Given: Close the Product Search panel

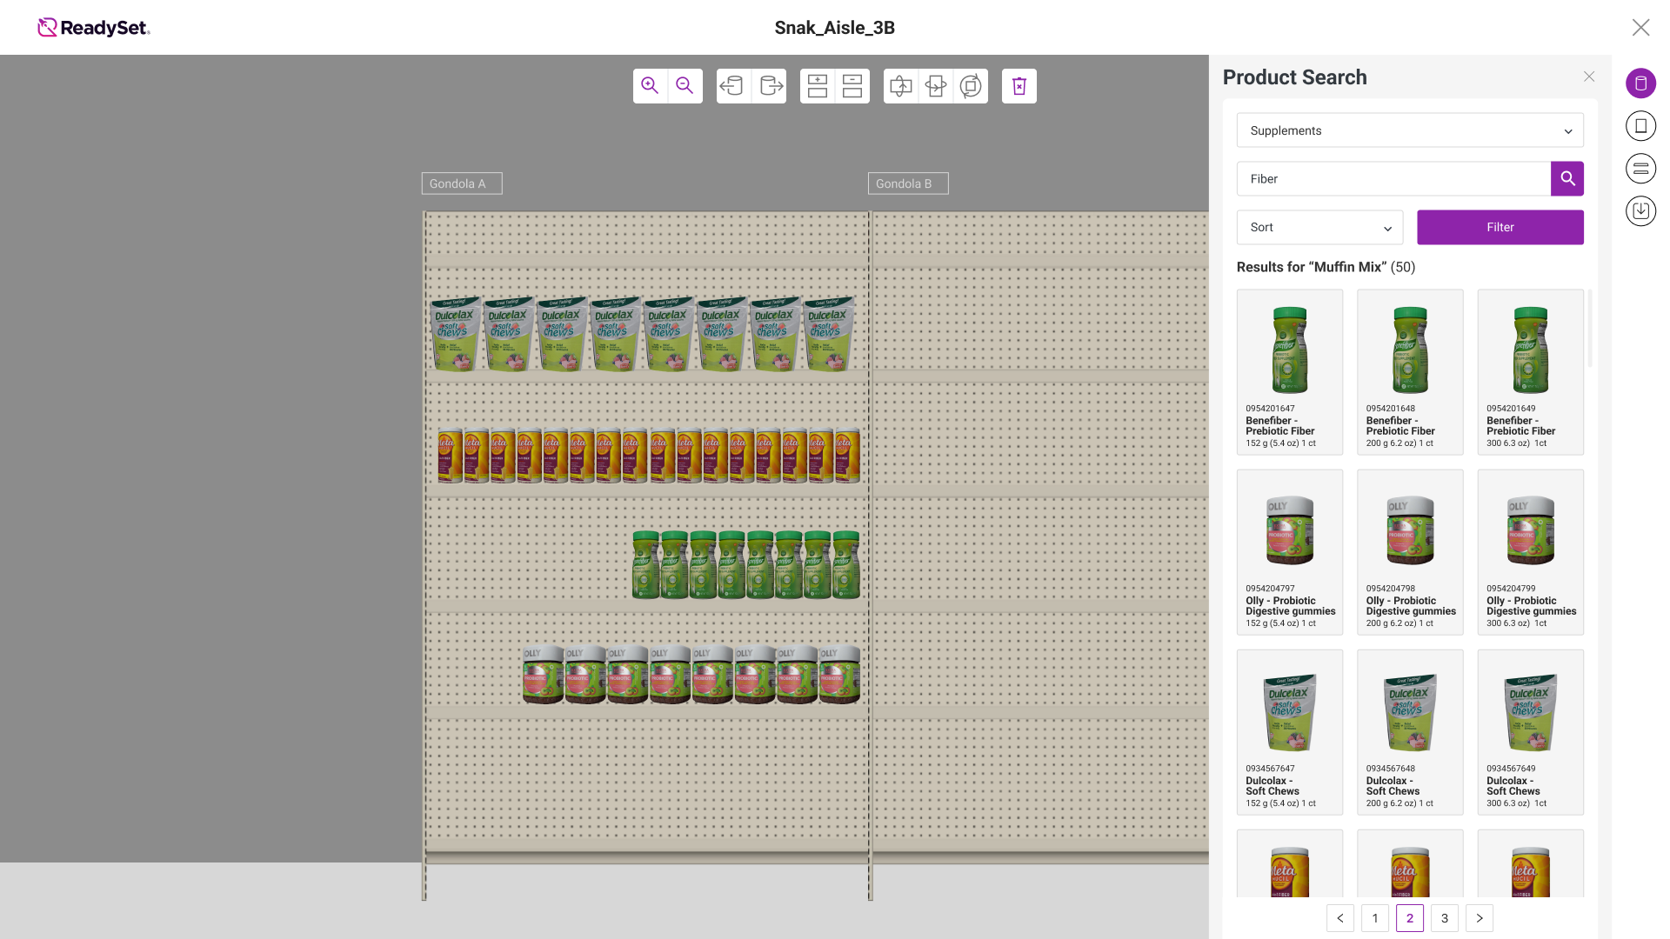Looking at the screenshot, I should [1589, 77].
